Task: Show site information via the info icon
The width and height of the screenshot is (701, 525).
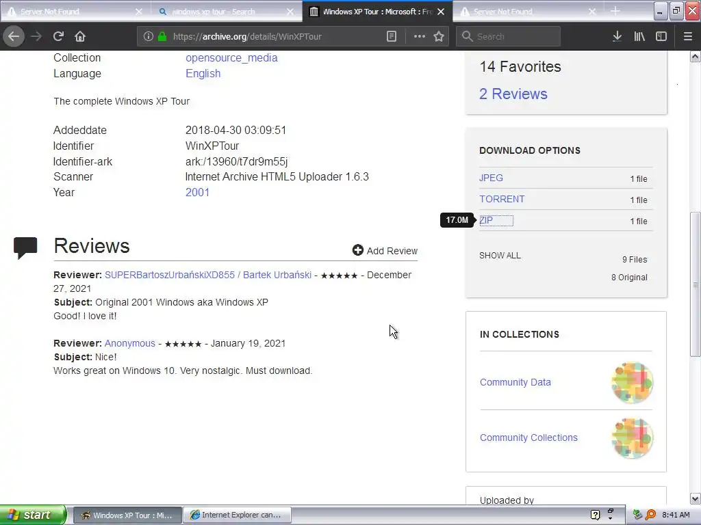Action: pos(149,36)
